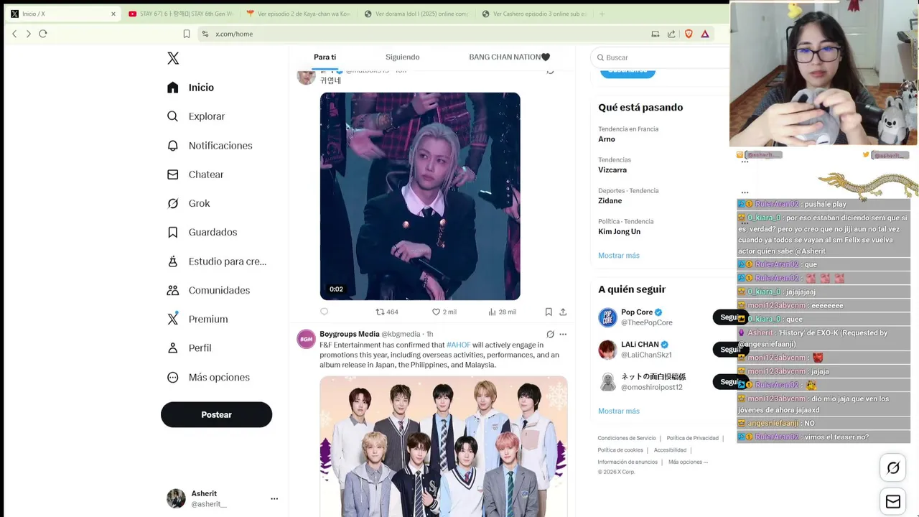This screenshot has width=919, height=517.
Task: Expand Más opciones in the sidebar
Action: (x=208, y=377)
